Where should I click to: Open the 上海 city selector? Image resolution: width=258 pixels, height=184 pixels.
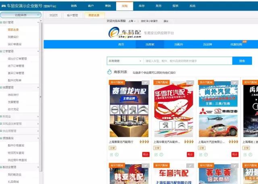coord(132,21)
